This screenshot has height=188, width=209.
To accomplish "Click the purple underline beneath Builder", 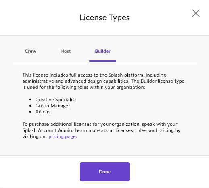I will [102, 61].
